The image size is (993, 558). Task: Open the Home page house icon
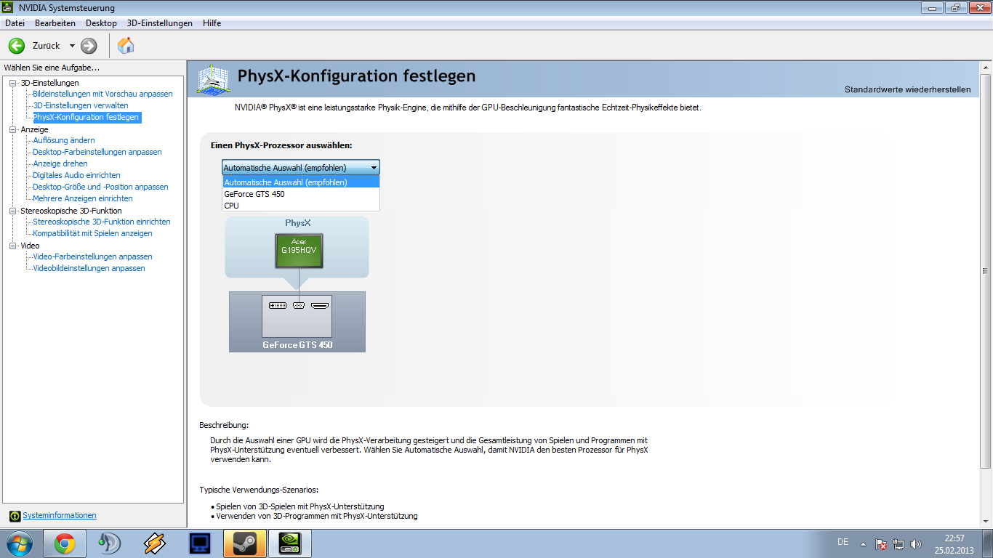point(126,46)
